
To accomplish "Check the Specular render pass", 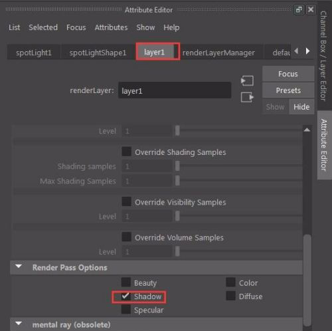I will tap(126, 310).
